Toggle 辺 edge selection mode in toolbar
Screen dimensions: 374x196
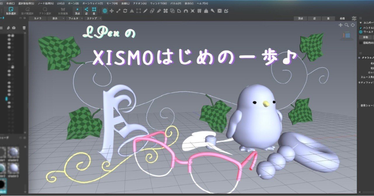coord(86,11)
